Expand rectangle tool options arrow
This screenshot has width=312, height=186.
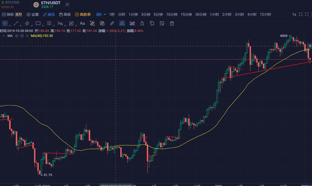(x=42, y=25)
